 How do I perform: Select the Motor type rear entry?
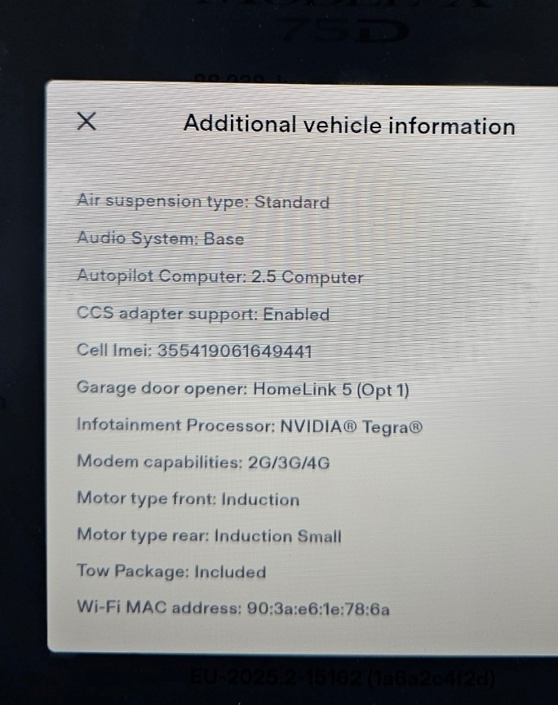[209, 535]
